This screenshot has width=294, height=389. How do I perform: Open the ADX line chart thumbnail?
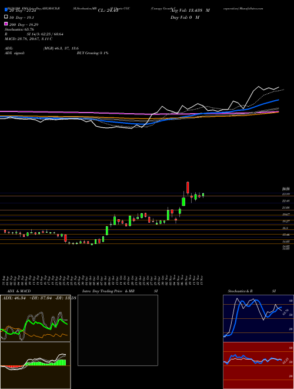pyautogui.click(x=35, y=318)
